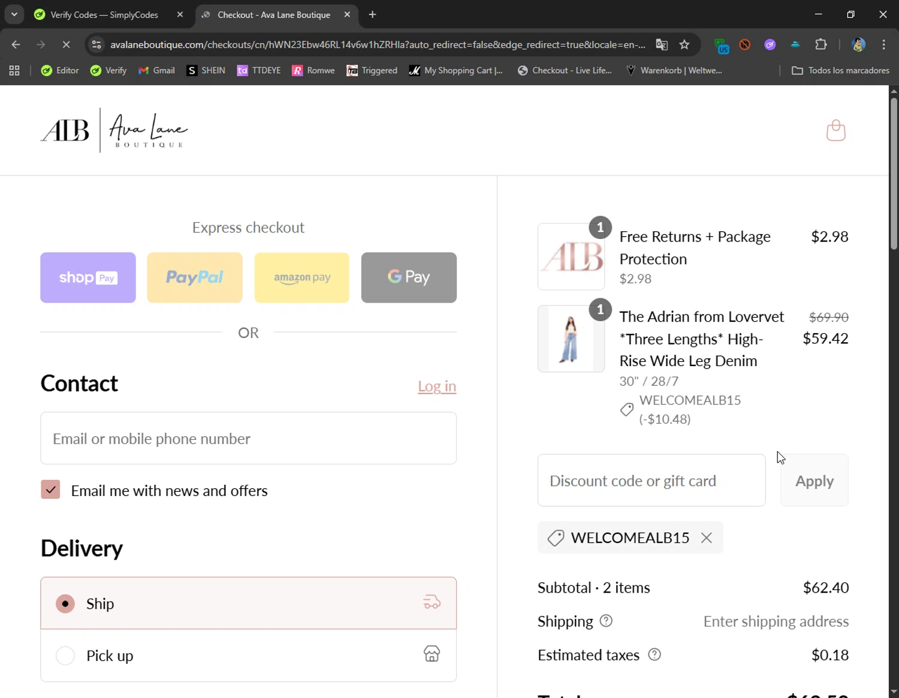The height and width of the screenshot is (698, 899).
Task: Open the Editor bookmark
Action: (x=60, y=71)
